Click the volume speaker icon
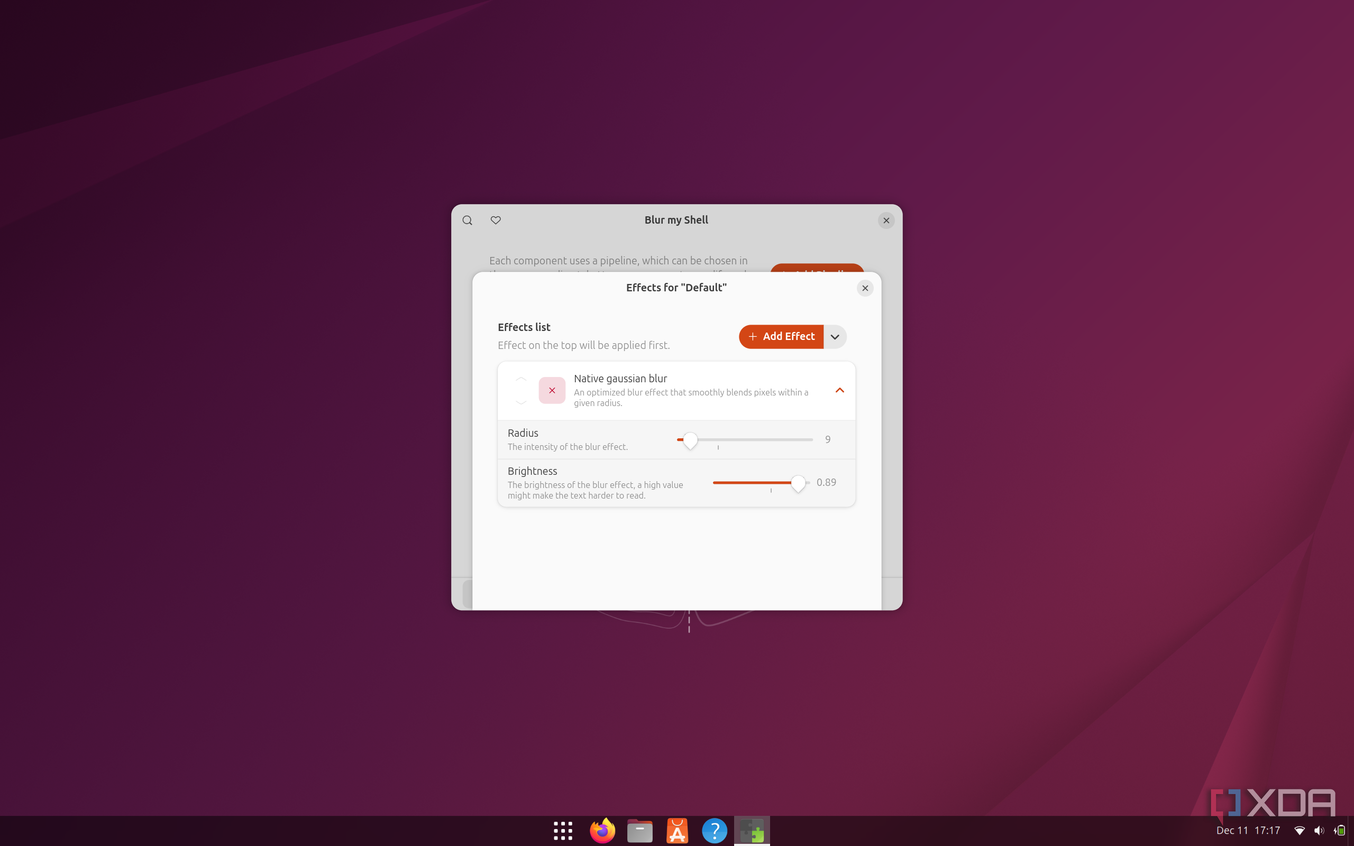 pyautogui.click(x=1319, y=831)
